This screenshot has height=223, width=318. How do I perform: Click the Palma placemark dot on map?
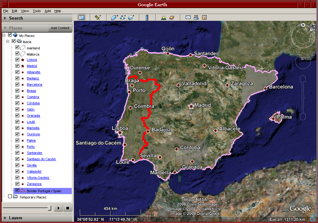tap(273, 119)
